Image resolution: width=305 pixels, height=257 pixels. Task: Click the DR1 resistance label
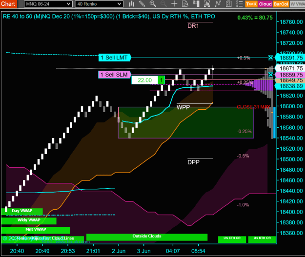coord(193,26)
